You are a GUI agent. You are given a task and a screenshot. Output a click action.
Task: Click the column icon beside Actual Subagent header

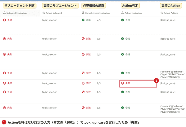point(44,13)
